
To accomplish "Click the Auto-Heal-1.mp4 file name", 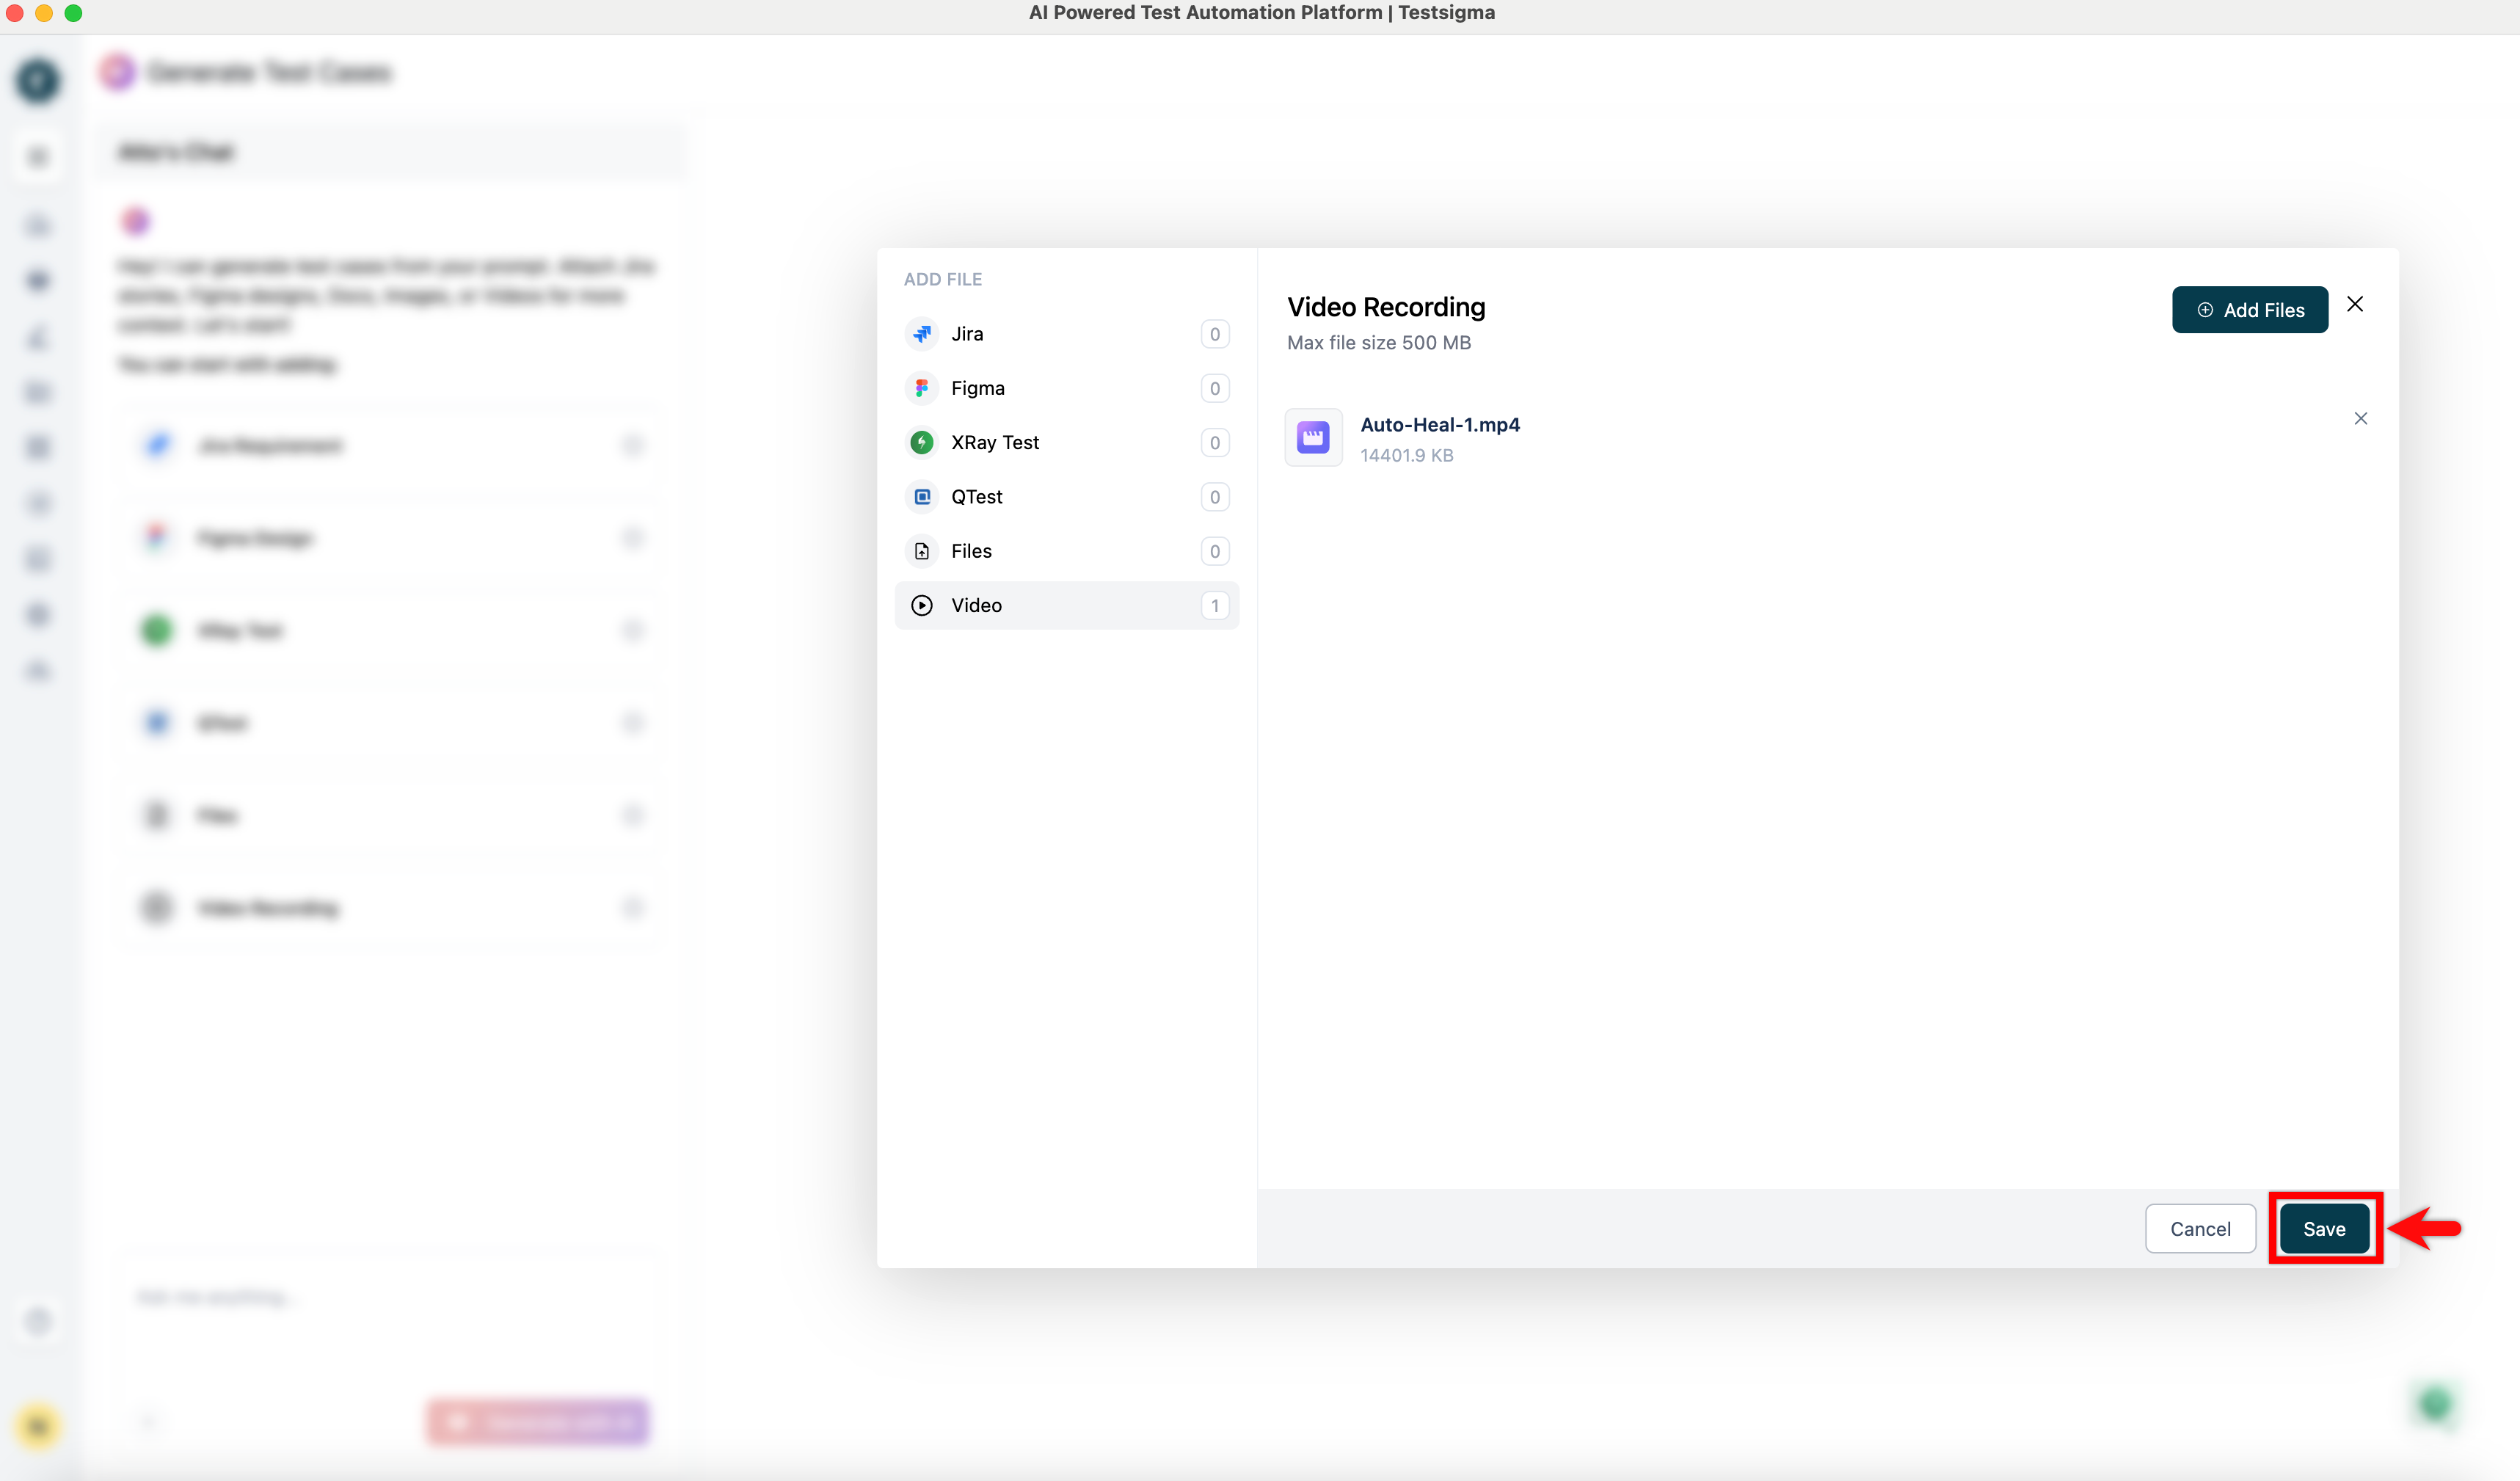I will coord(1439,425).
